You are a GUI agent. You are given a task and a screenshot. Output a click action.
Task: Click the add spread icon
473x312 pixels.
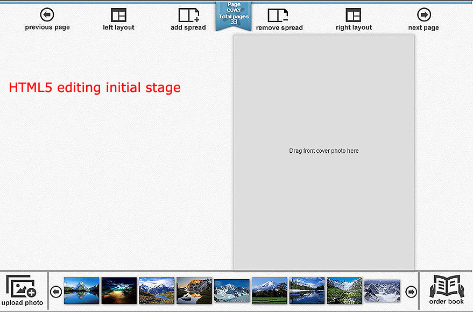189,15
